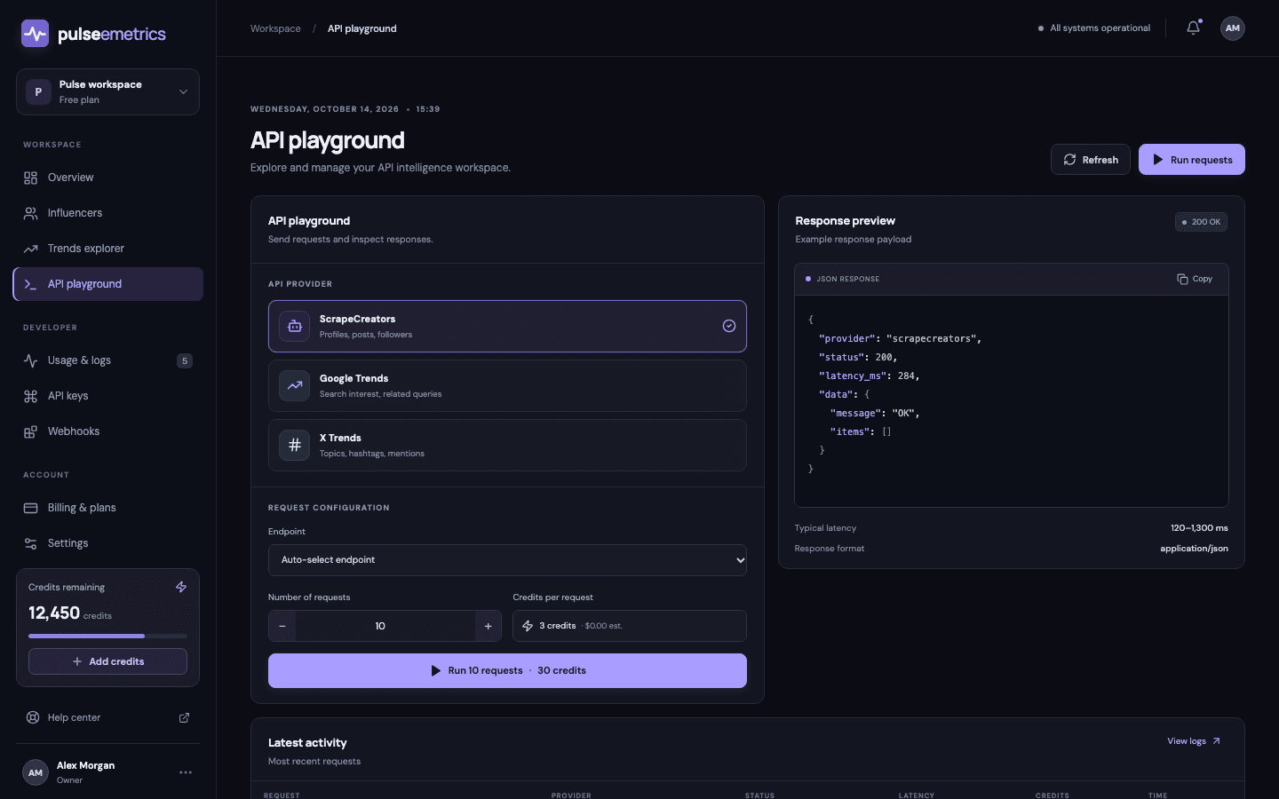Click the Usage & logs badge showing 5
1279x799 pixels.
click(185, 360)
